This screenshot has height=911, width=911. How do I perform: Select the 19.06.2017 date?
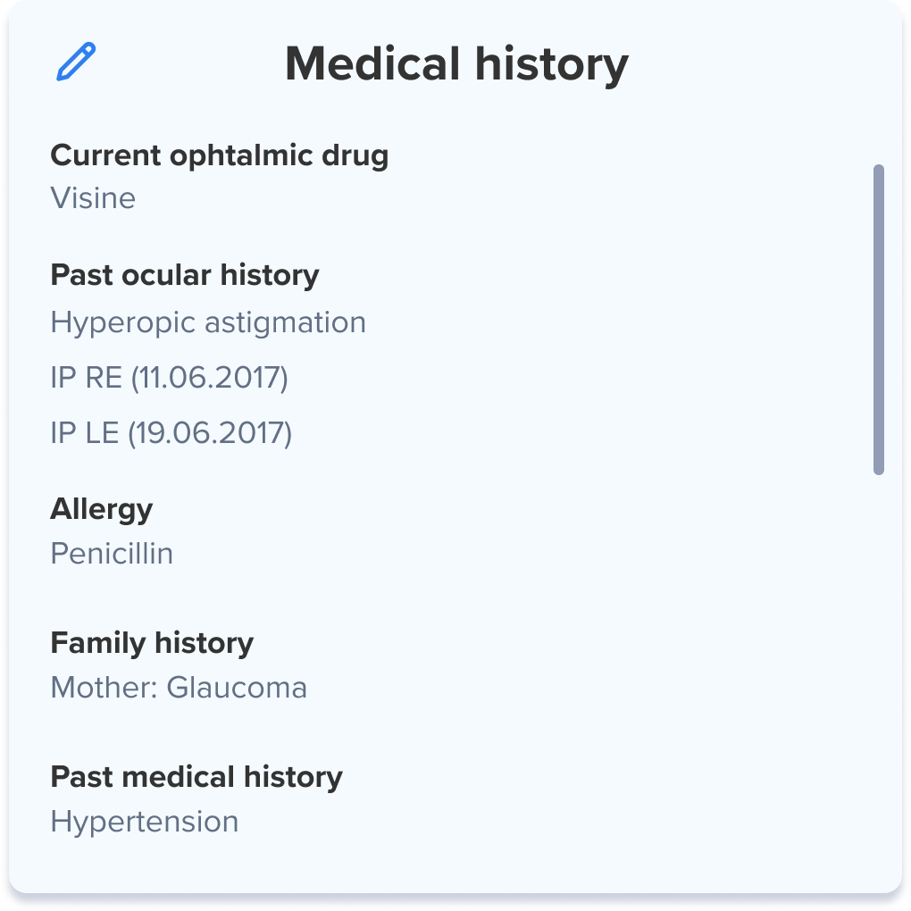(210, 433)
